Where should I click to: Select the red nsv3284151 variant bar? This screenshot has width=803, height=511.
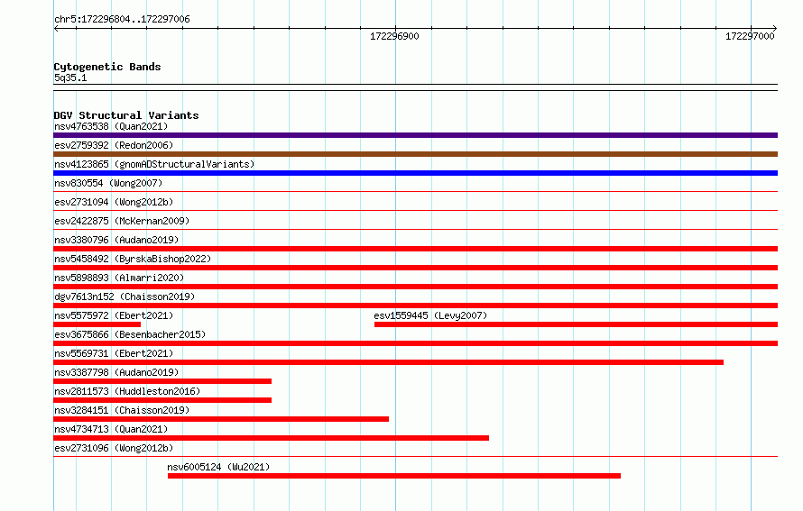(x=221, y=419)
